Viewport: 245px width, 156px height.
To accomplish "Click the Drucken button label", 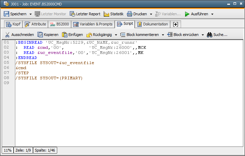I will pos(140,14).
